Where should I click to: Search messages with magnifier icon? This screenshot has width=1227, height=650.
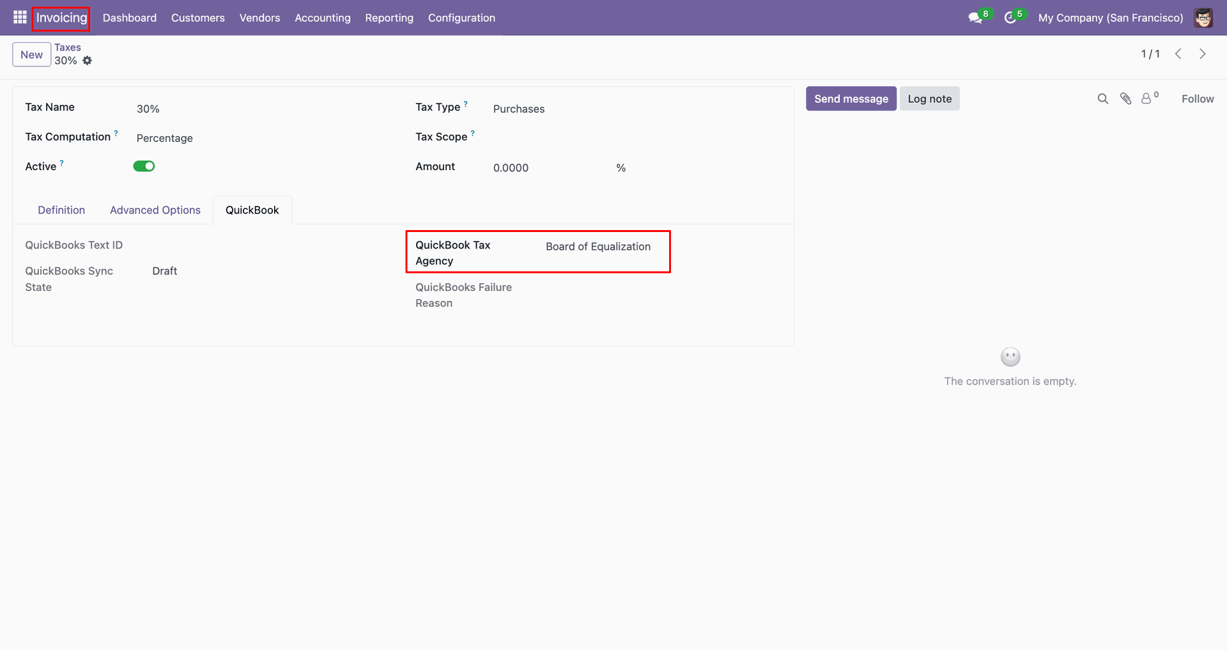(1102, 98)
